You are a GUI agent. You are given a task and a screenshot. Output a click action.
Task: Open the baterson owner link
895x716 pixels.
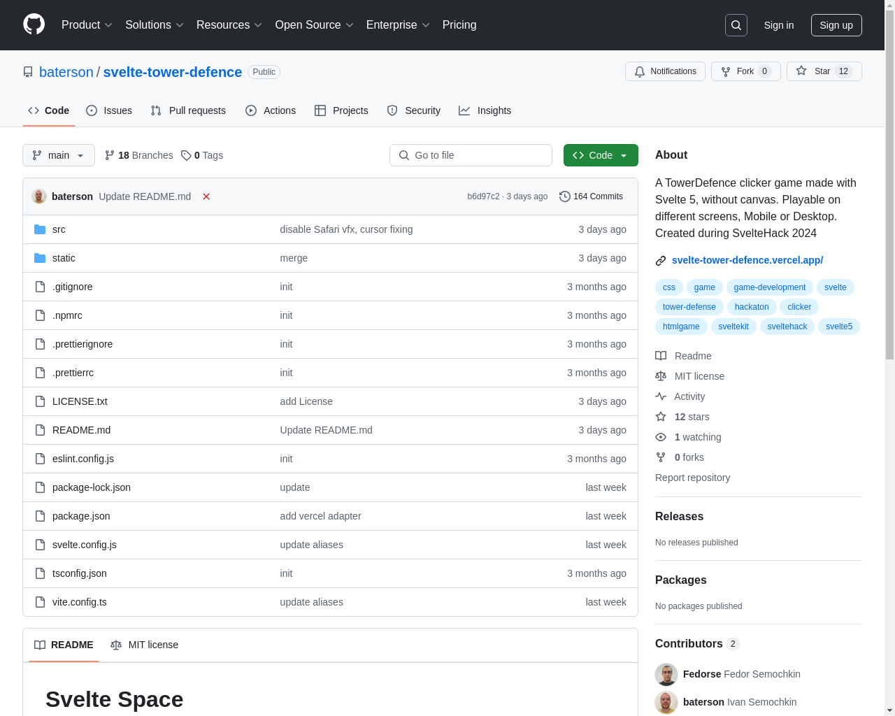click(x=66, y=72)
